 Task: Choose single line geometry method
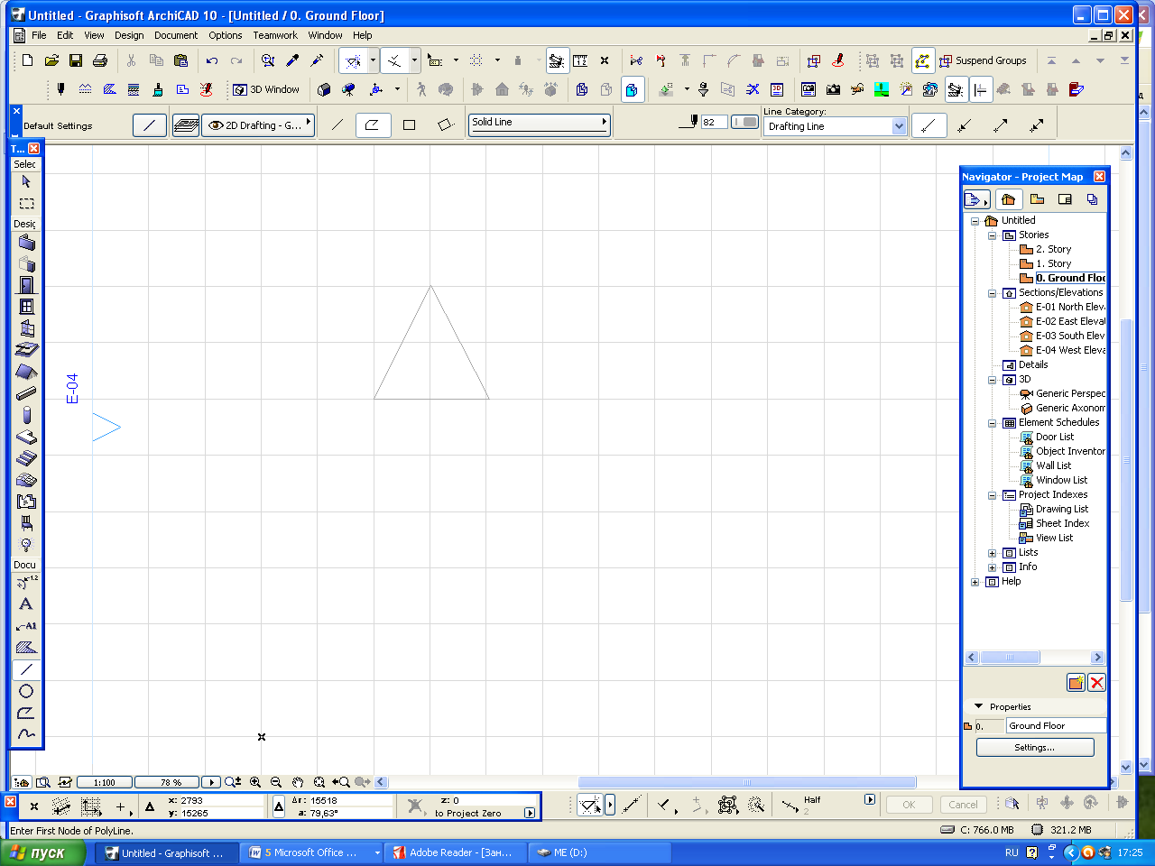(337, 124)
